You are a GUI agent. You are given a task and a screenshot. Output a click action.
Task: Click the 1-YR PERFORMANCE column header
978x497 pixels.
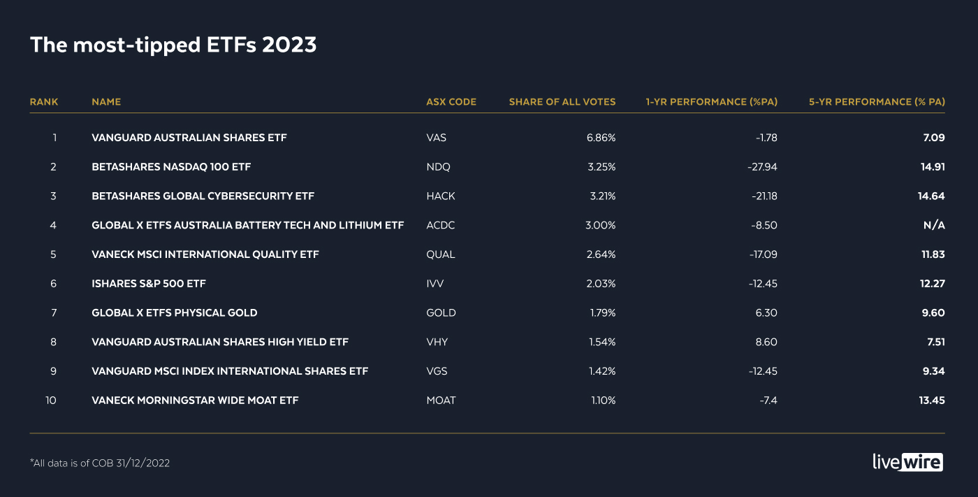click(711, 102)
